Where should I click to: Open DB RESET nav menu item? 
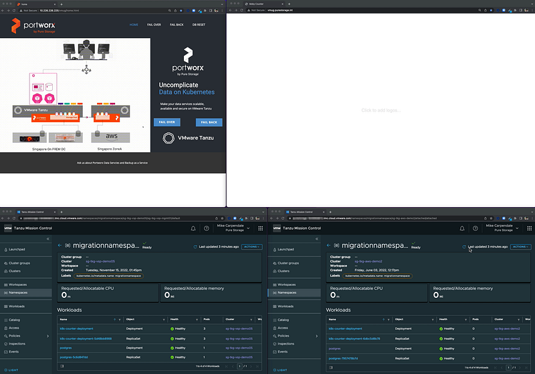click(199, 25)
